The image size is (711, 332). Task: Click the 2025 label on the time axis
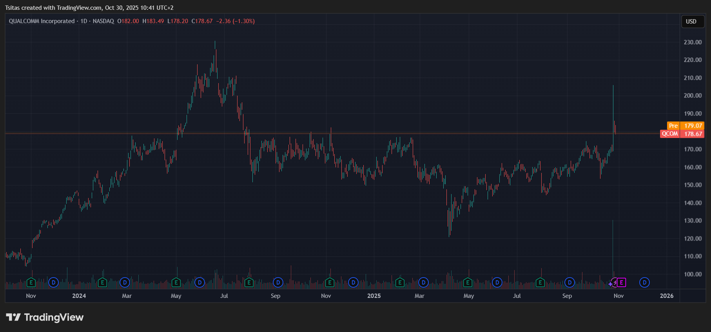374,296
